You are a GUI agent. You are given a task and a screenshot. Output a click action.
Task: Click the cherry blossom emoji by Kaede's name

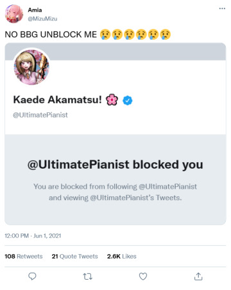click(112, 100)
